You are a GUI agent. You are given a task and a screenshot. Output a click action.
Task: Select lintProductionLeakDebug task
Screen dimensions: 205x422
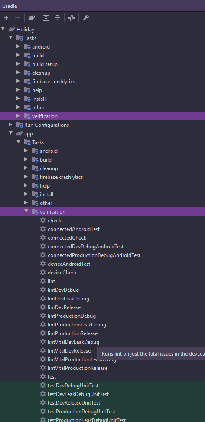coord(77,325)
